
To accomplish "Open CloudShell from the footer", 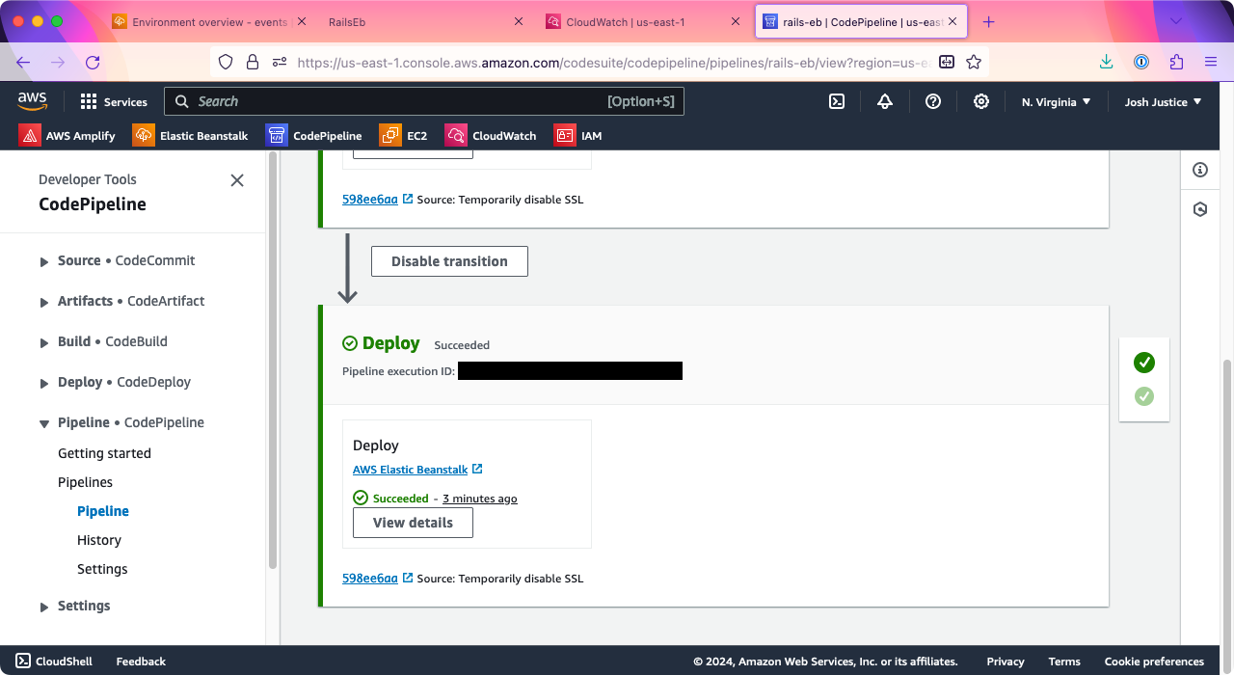I will [x=54, y=661].
